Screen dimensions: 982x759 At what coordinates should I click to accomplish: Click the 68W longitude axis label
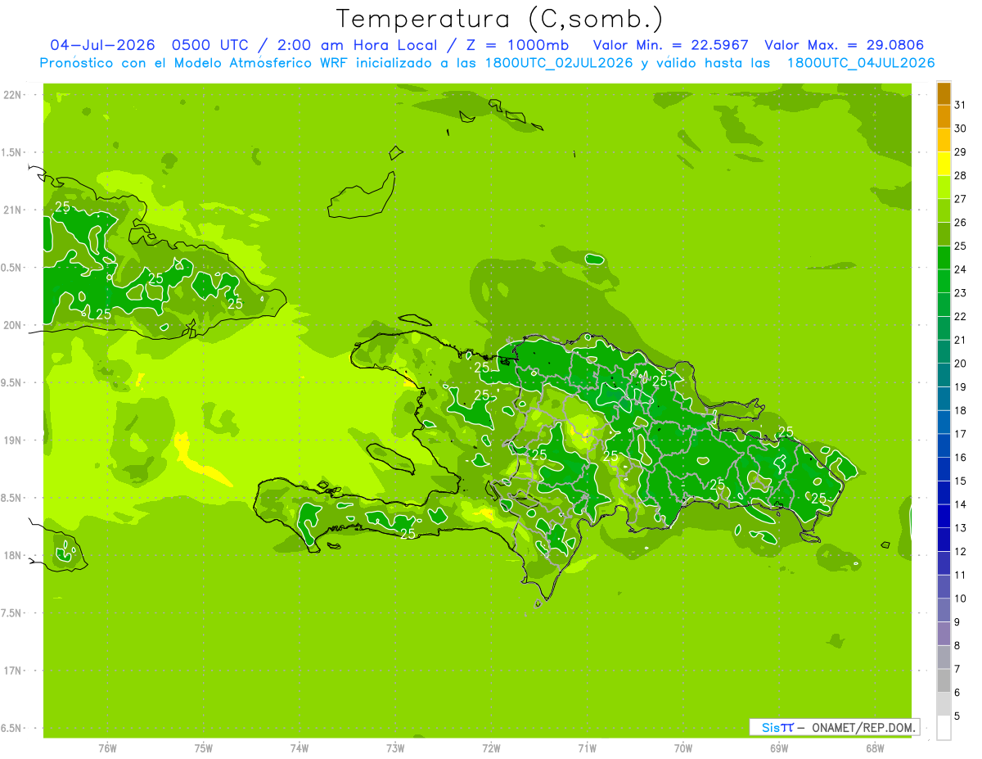[x=875, y=748]
